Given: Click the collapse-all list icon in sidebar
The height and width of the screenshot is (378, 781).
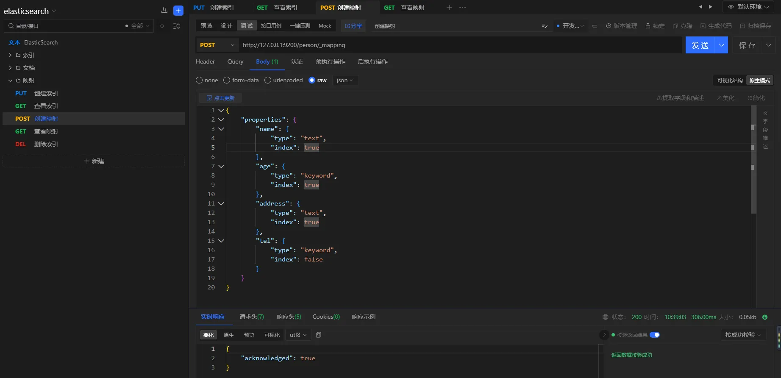Looking at the screenshot, I should coord(177,26).
